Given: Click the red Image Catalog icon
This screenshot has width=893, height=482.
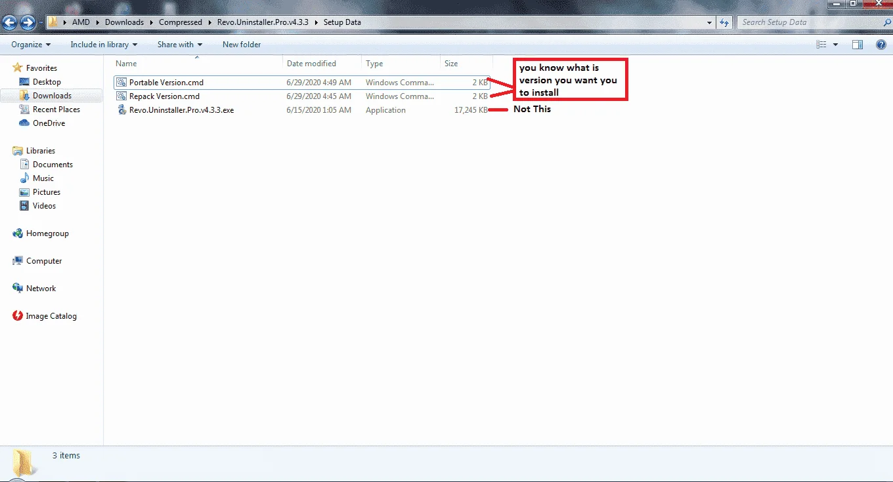Looking at the screenshot, I should [x=18, y=316].
